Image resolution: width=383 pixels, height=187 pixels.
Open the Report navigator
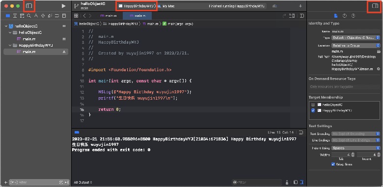coord(64,16)
